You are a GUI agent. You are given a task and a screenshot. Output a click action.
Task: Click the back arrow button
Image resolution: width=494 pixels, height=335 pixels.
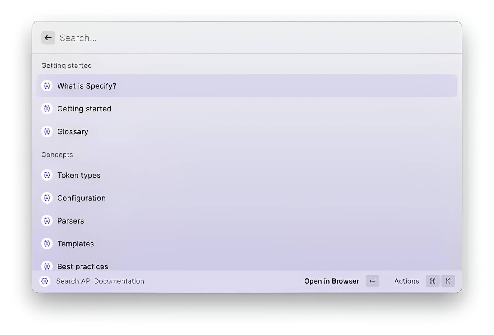click(48, 38)
